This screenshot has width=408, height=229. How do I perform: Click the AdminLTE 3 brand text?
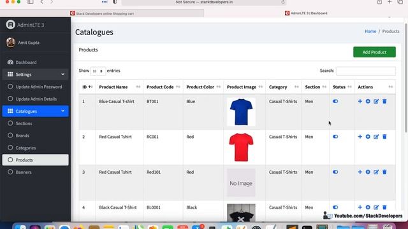point(31,25)
